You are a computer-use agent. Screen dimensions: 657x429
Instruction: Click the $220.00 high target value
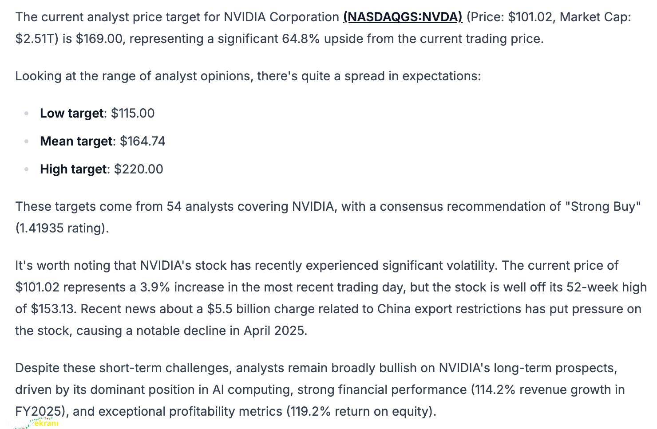pos(139,169)
